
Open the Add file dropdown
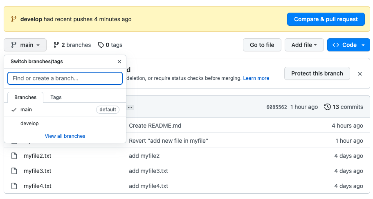pos(304,45)
